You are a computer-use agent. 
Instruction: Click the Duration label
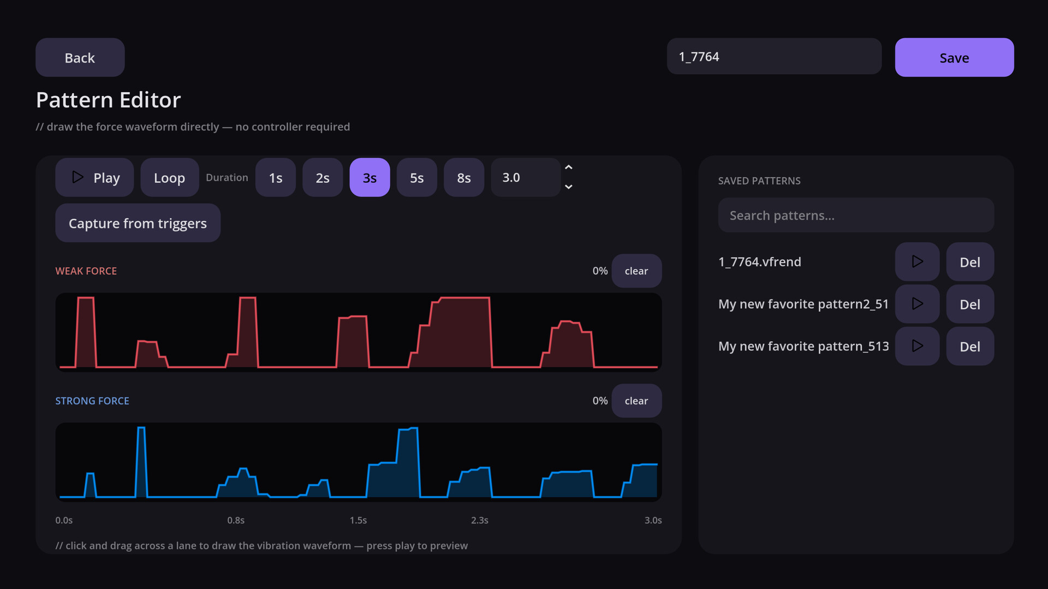pos(227,177)
